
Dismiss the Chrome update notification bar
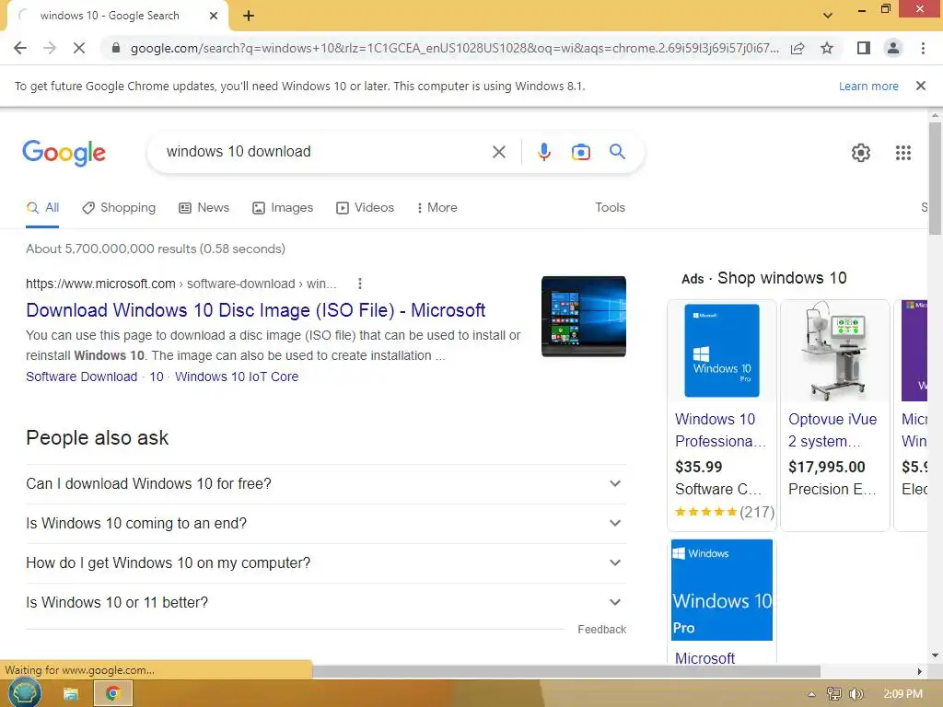(x=921, y=86)
